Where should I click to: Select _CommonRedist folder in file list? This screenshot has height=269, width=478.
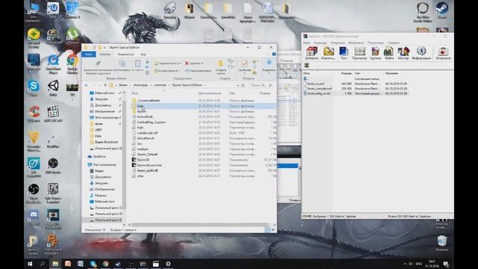[149, 100]
